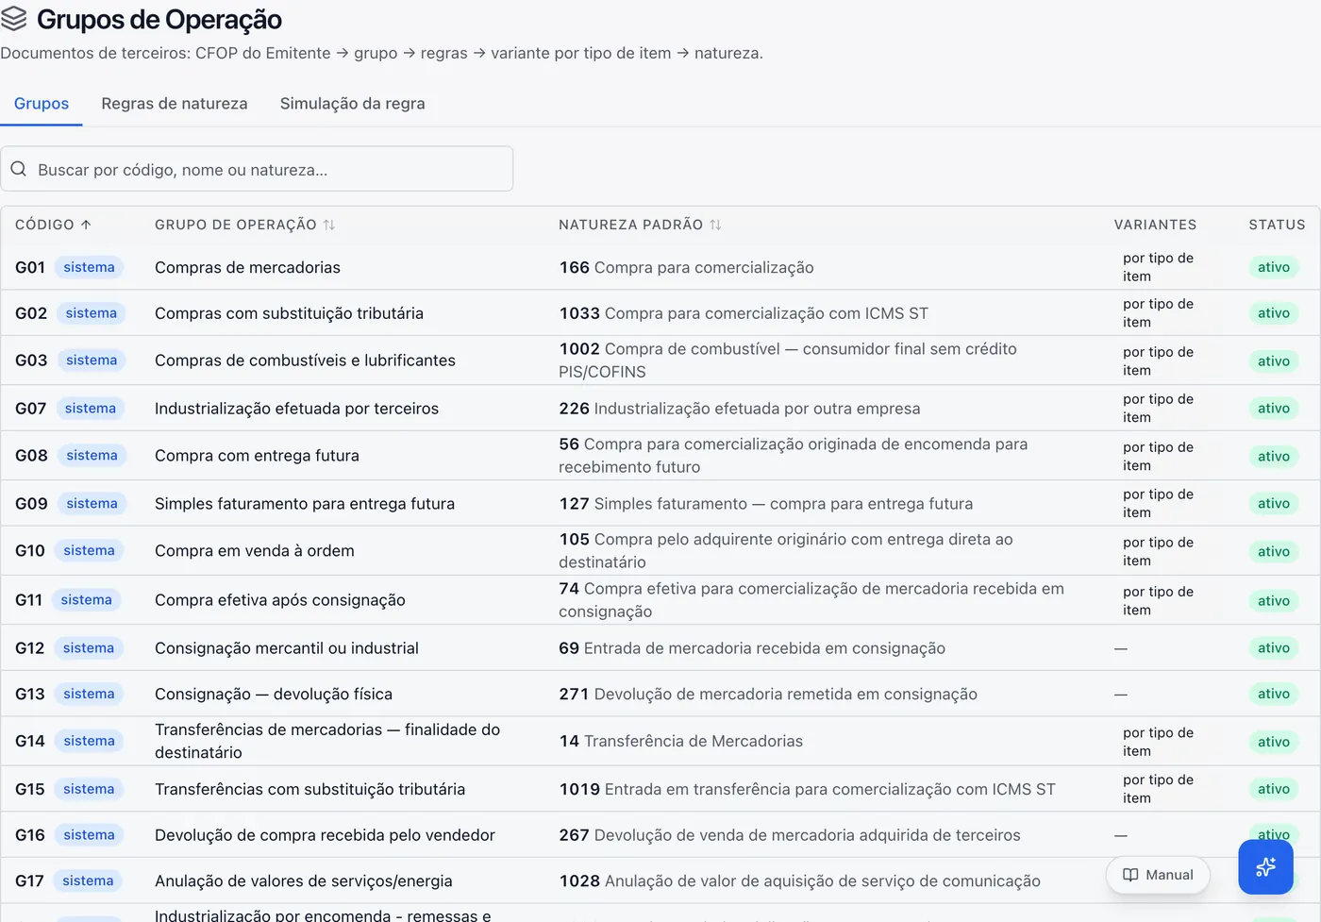Click Compra com entrega futura
Viewport: 1321px width, 922px height.
tap(257, 456)
